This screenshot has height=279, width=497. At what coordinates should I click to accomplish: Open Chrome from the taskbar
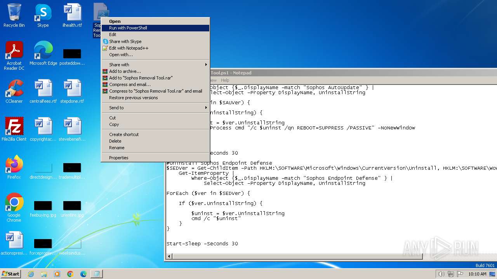tap(70, 274)
